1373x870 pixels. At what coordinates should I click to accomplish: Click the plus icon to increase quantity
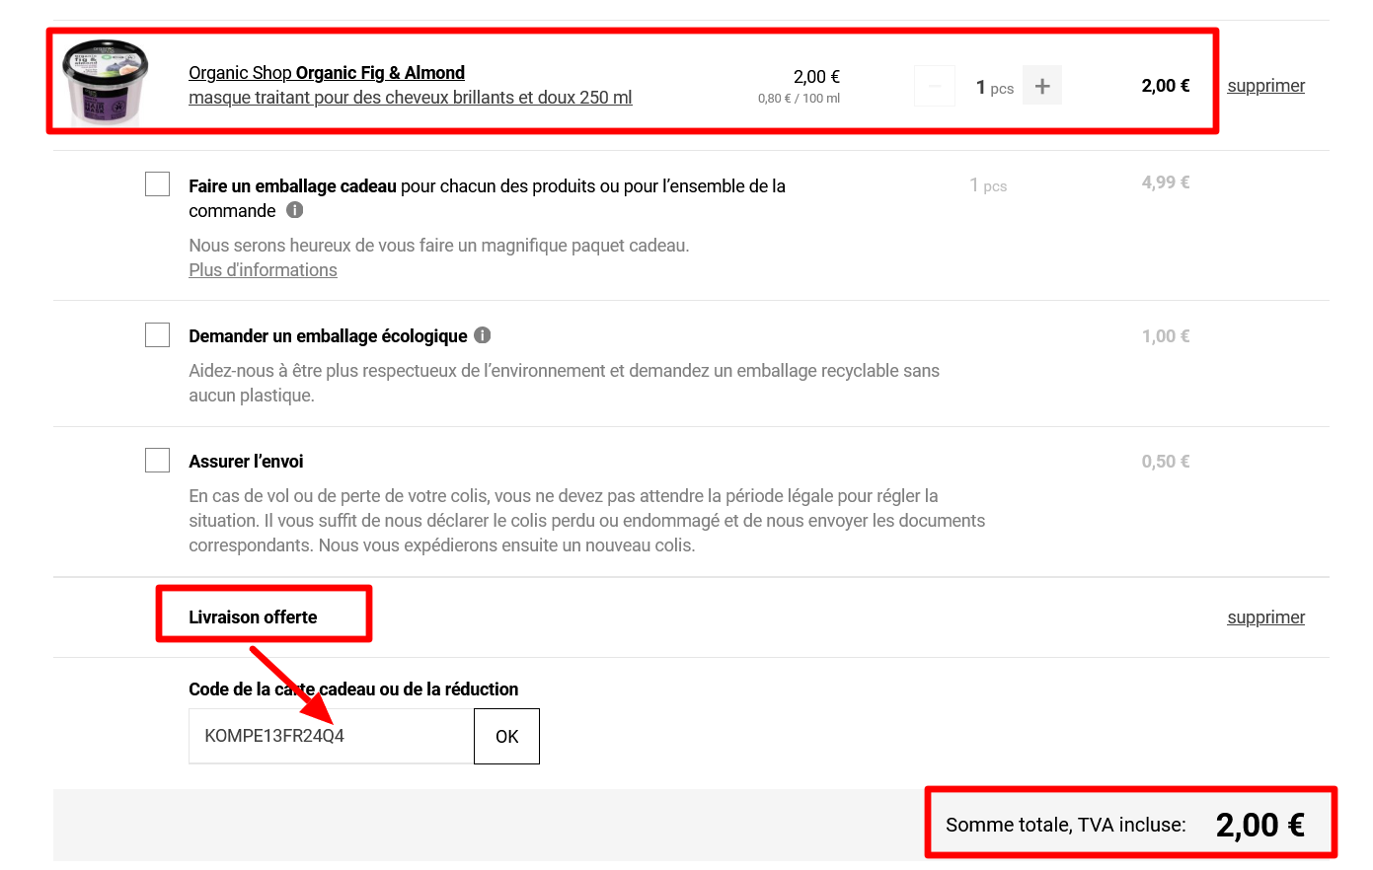click(1041, 87)
